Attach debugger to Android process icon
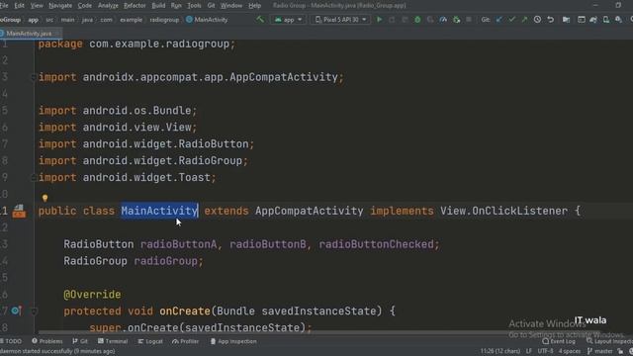This screenshot has width=633, height=356. pyautogui.click(x=456, y=20)
